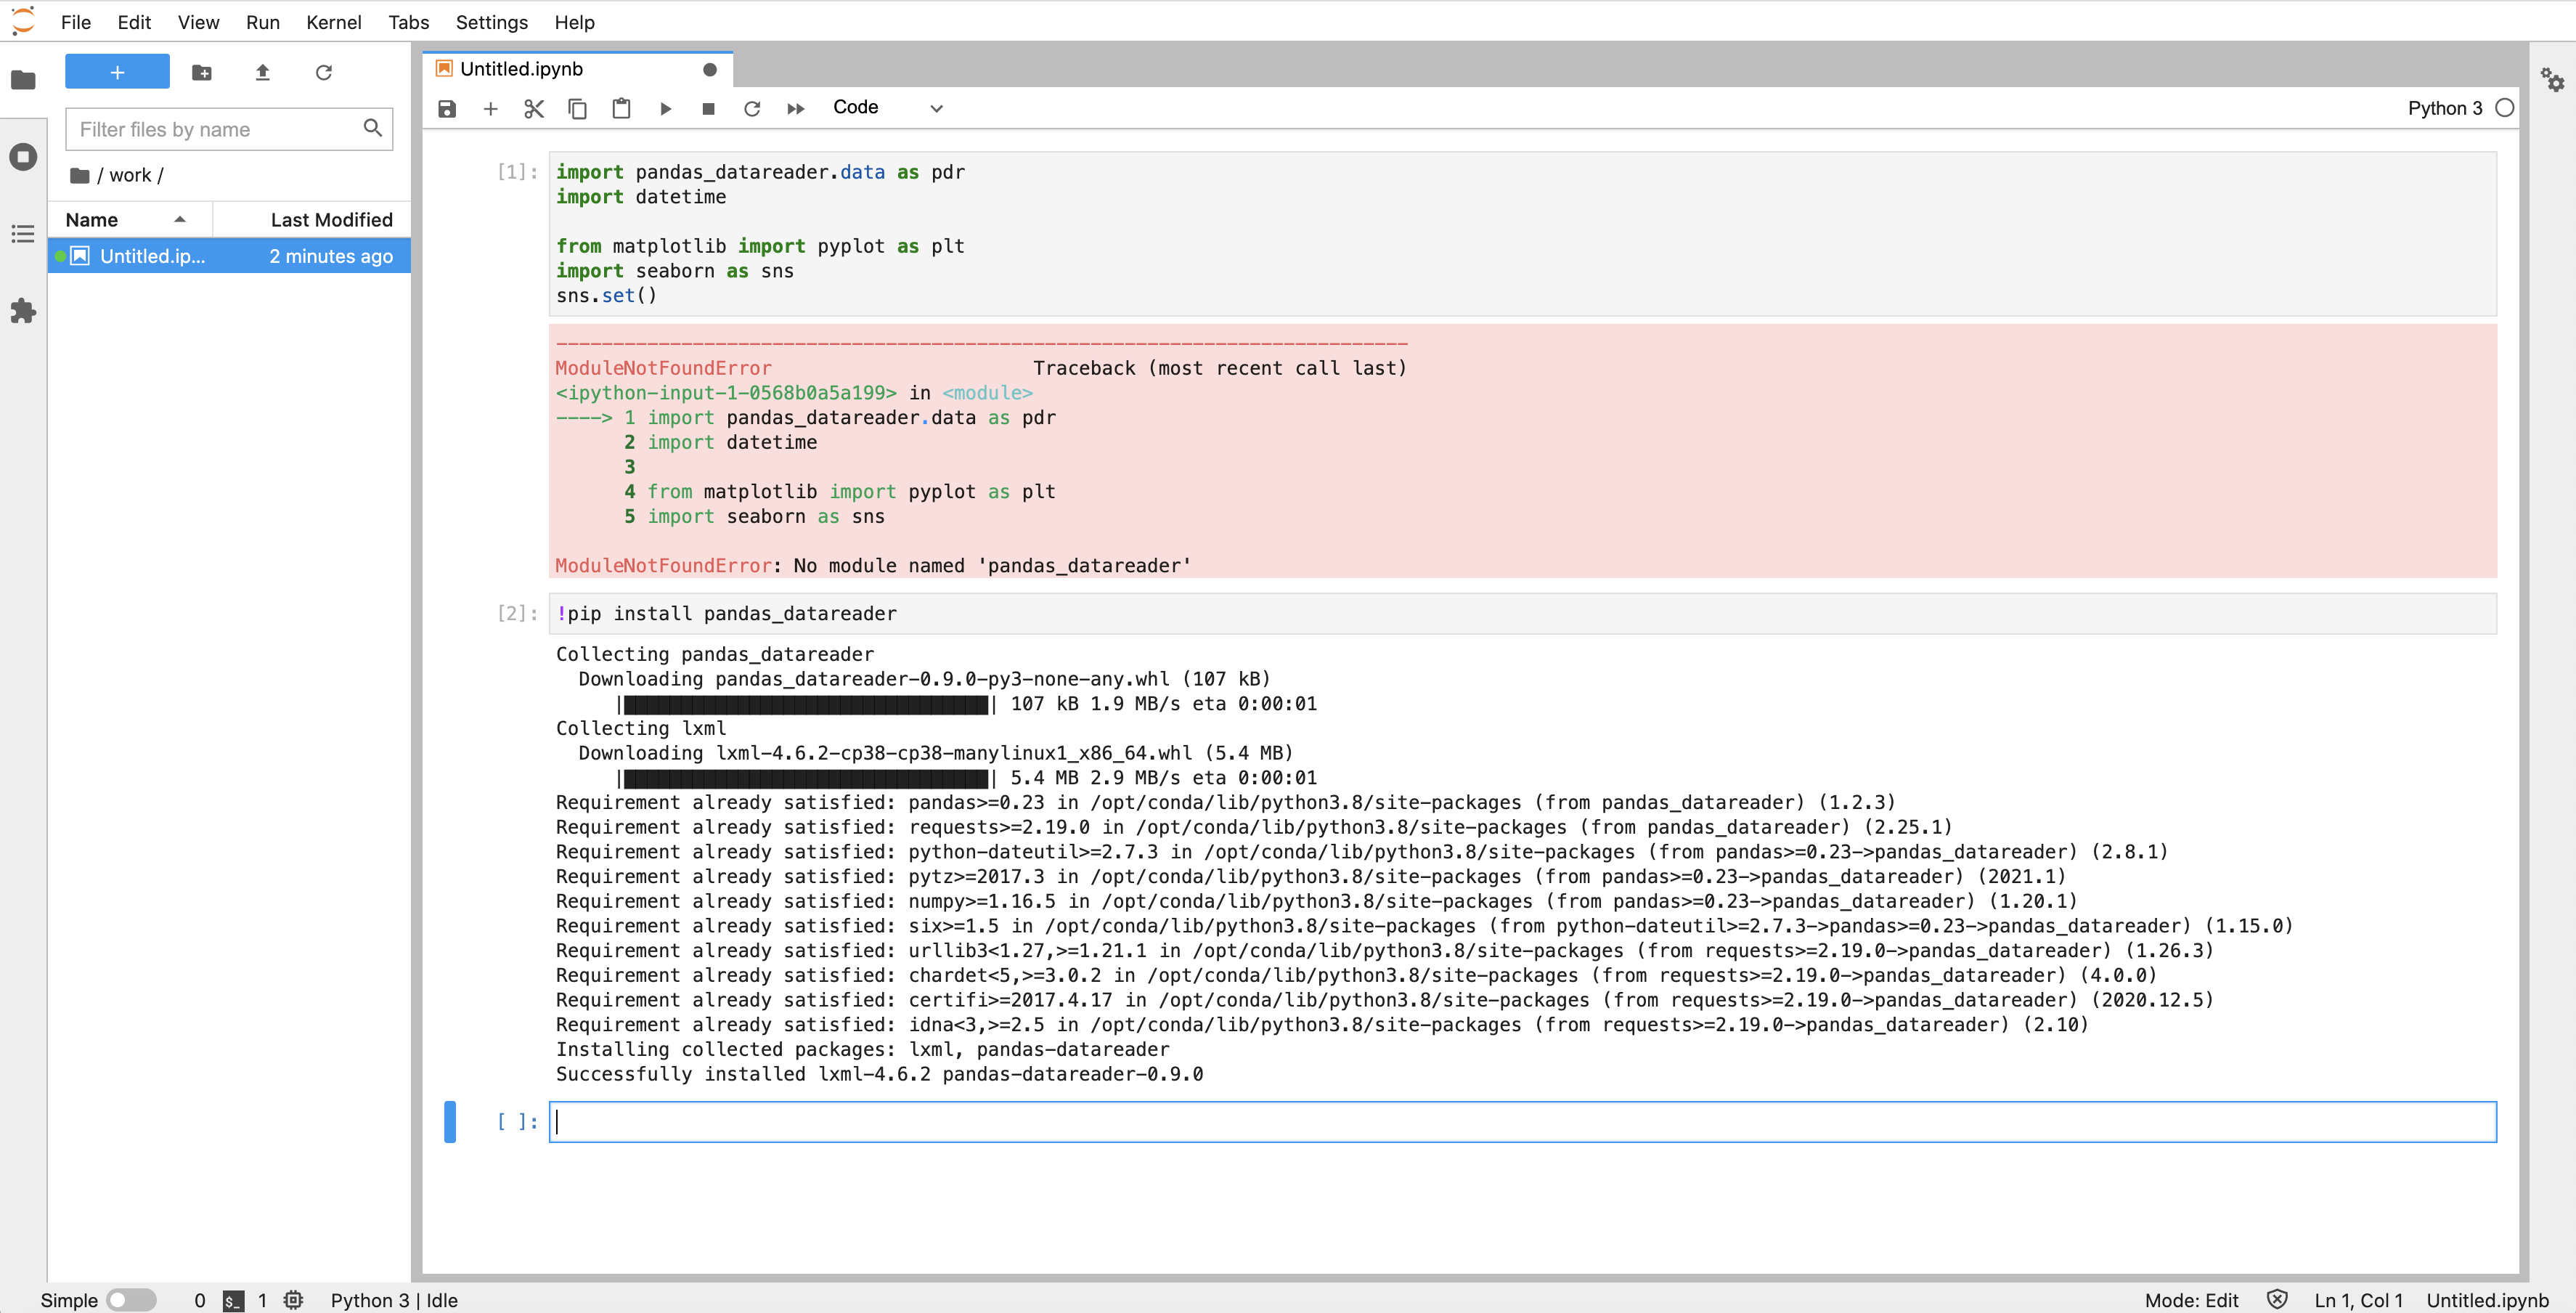Run the selected cell with the play icon
2576x1313 pixels.
(x=665, y=108)
